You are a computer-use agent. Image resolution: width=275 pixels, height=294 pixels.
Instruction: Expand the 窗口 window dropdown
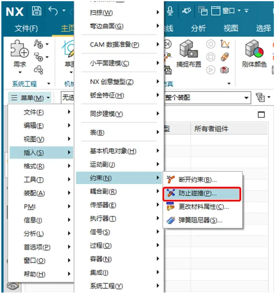239,11
